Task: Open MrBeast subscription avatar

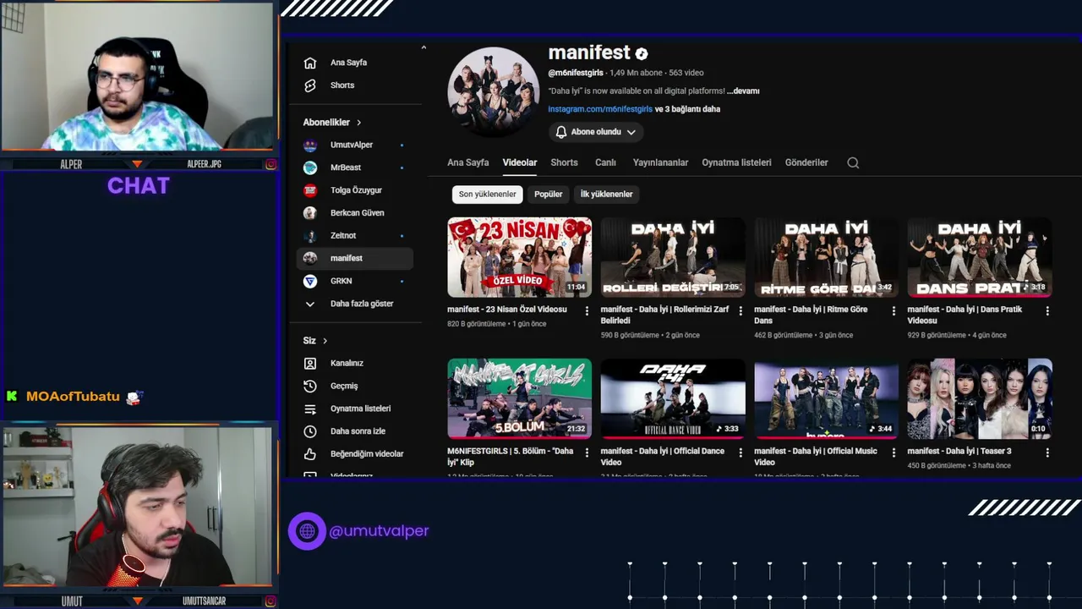Action: point(310,167)
